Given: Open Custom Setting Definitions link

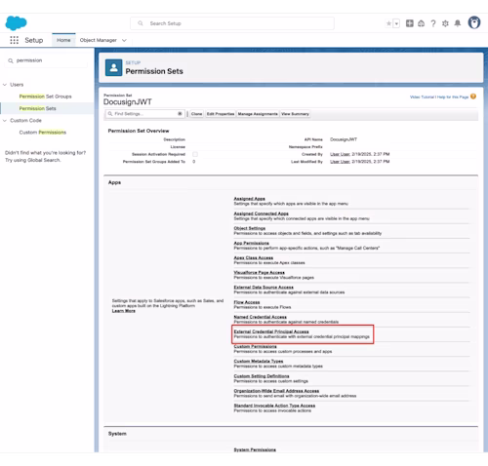Looking at the screenshot, I should click(262, 376).
